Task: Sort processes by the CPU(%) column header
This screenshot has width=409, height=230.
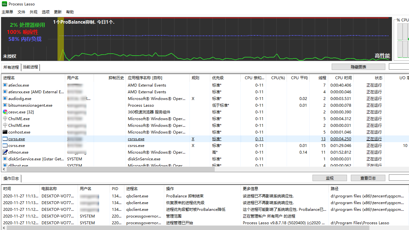Action: coord(278,78)
